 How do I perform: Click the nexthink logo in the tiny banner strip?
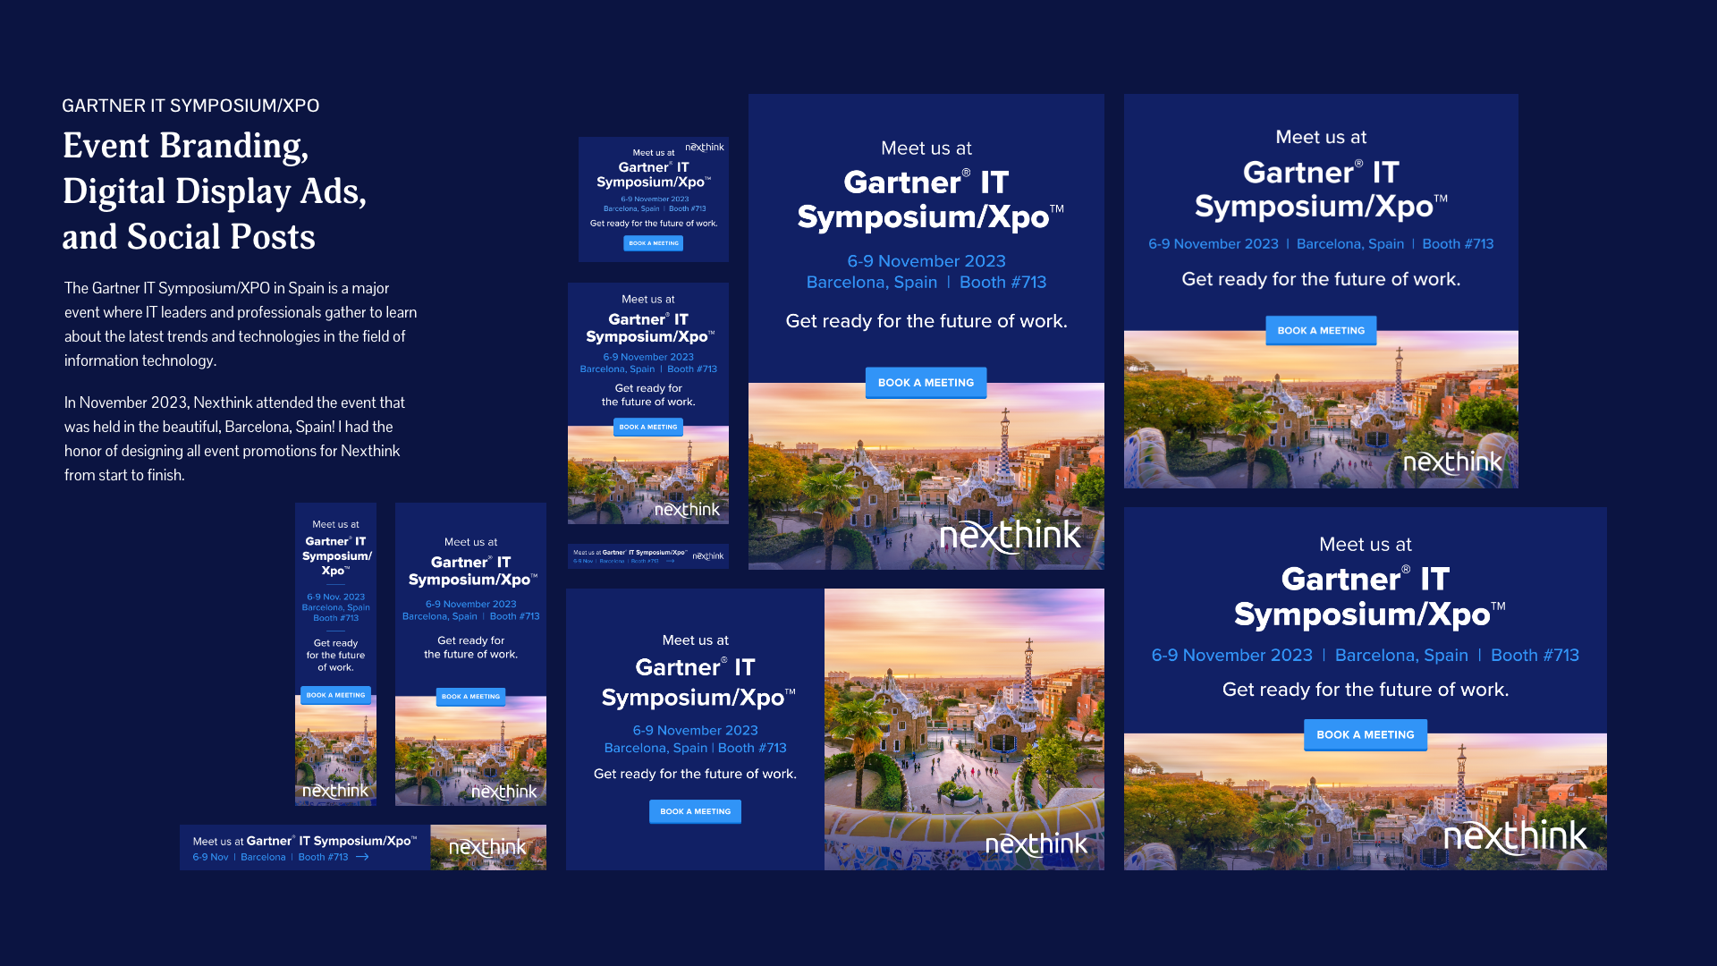708,556
